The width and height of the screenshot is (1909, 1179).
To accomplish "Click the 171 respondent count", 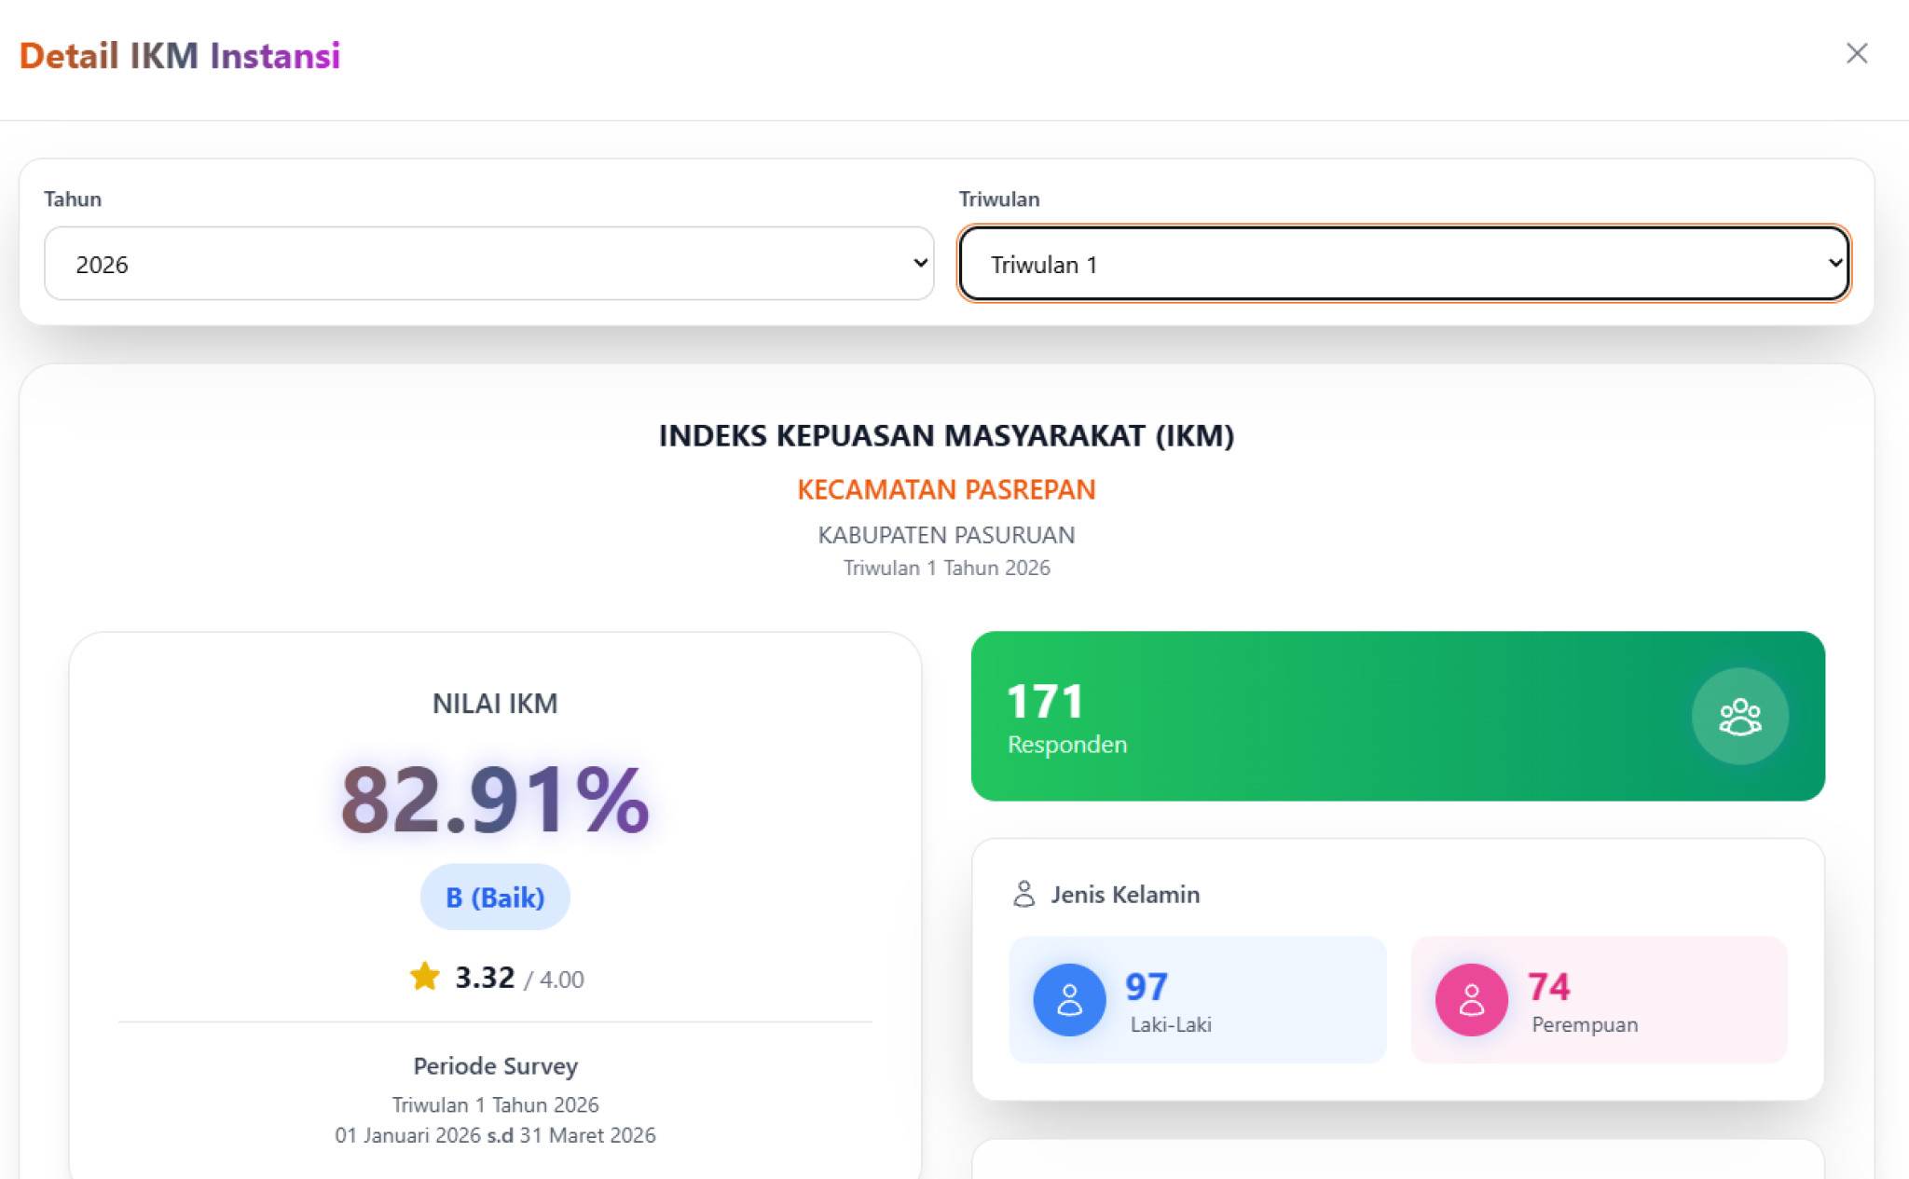I will coord(1045,701).
